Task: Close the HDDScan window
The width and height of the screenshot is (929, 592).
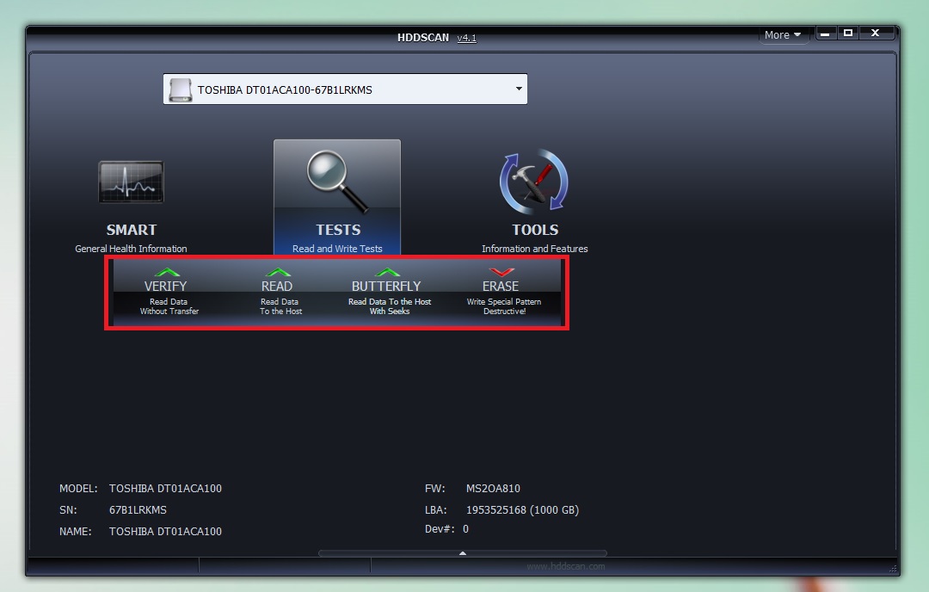Action: point(875,34)
